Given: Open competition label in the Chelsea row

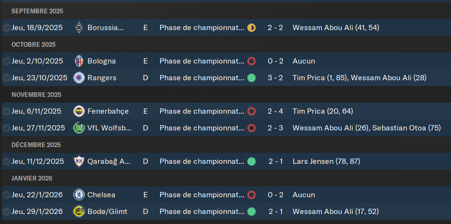Looking at the screenshot, I should point(202,195).
